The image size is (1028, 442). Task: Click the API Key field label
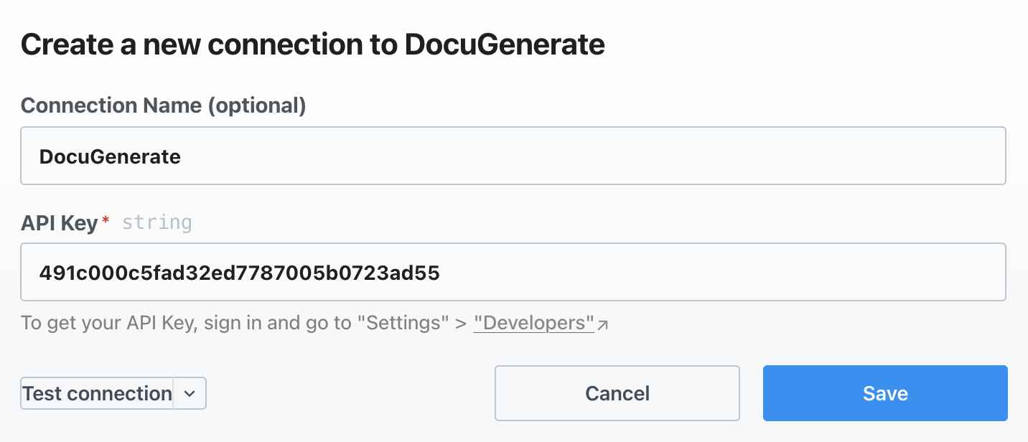[60, 222]
